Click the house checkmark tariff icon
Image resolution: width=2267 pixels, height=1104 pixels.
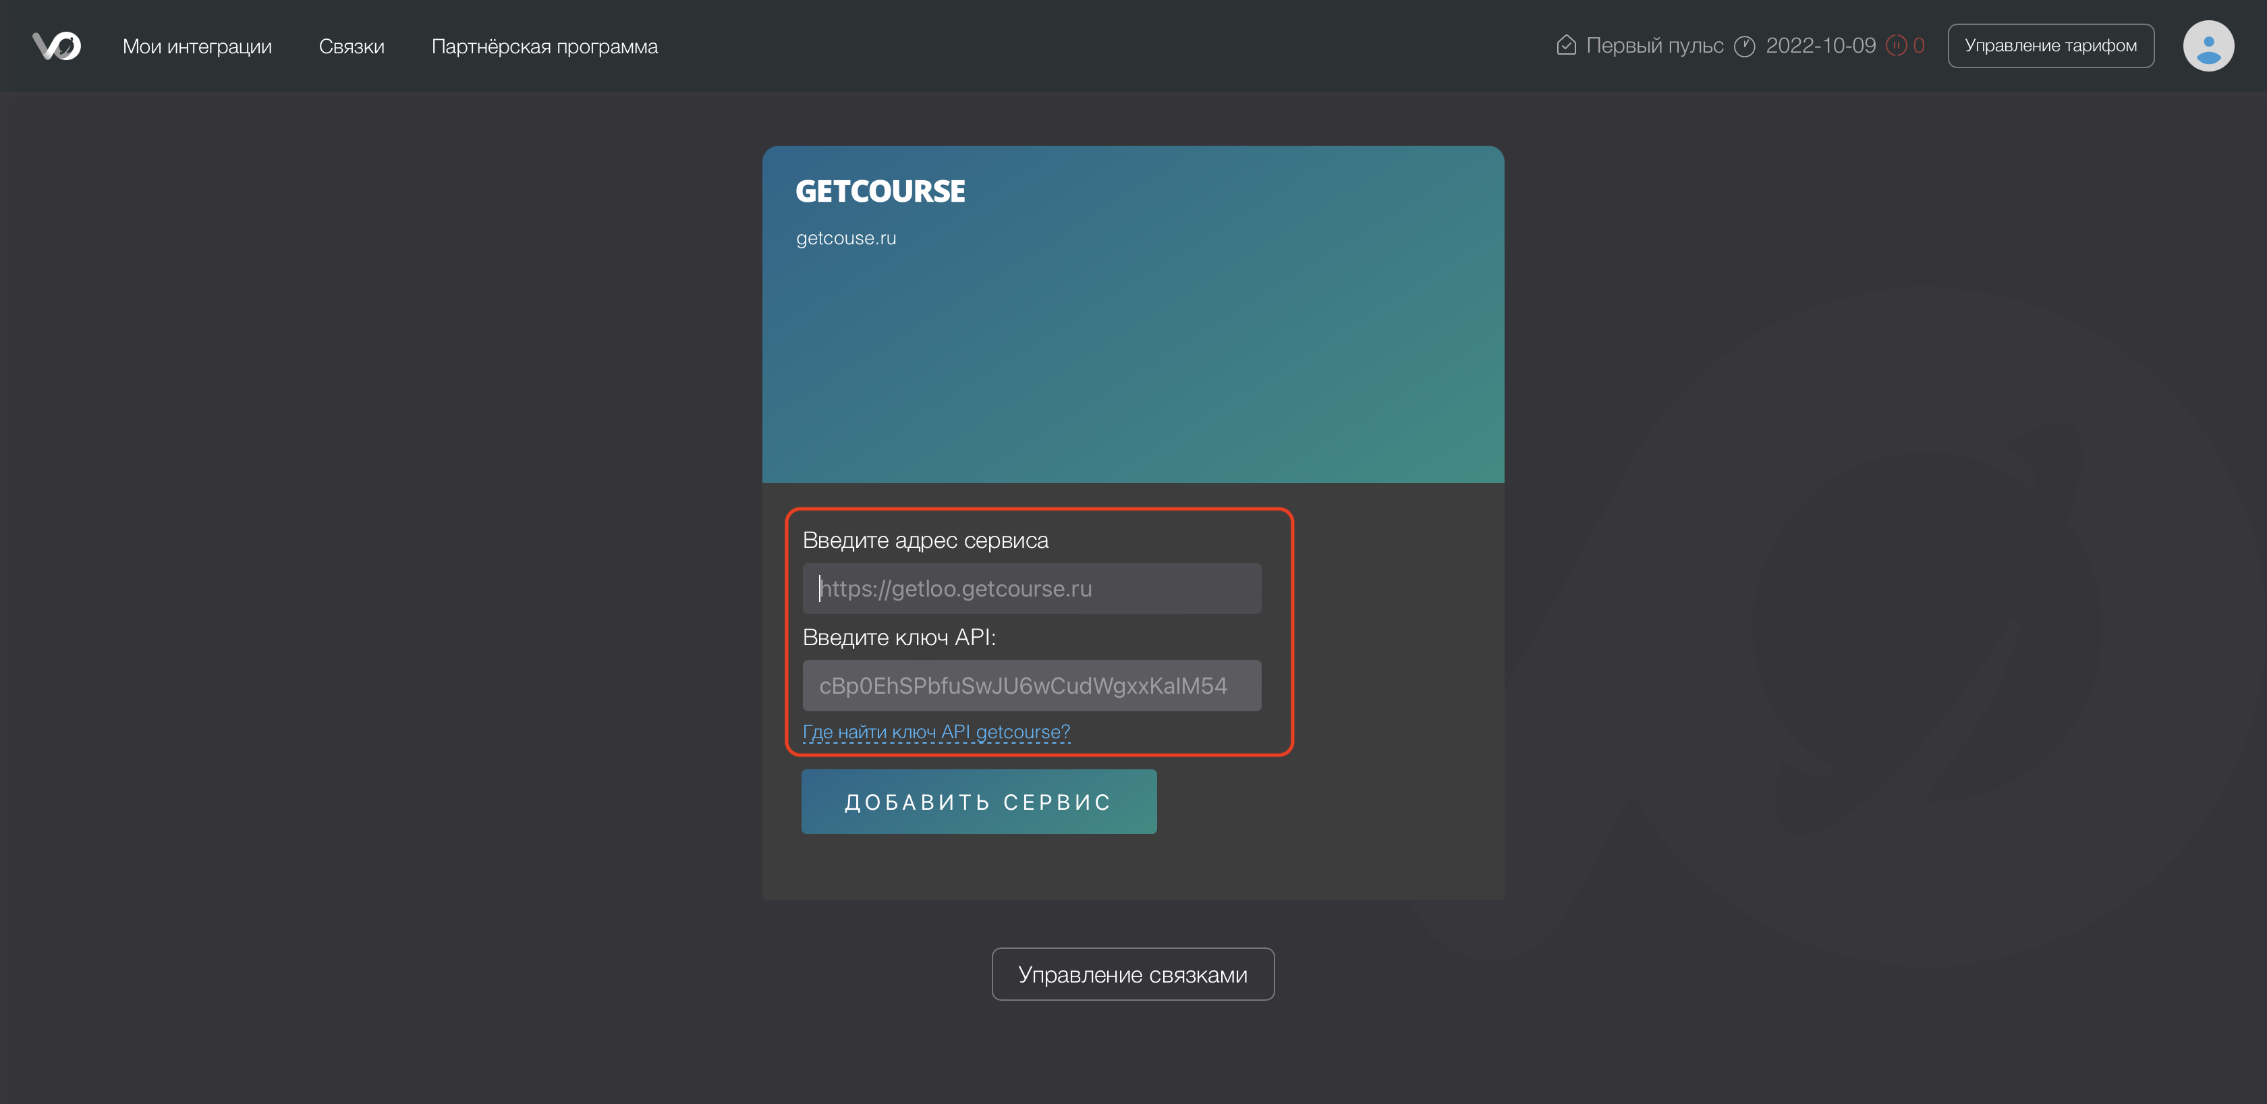[x=1565, y=45]
